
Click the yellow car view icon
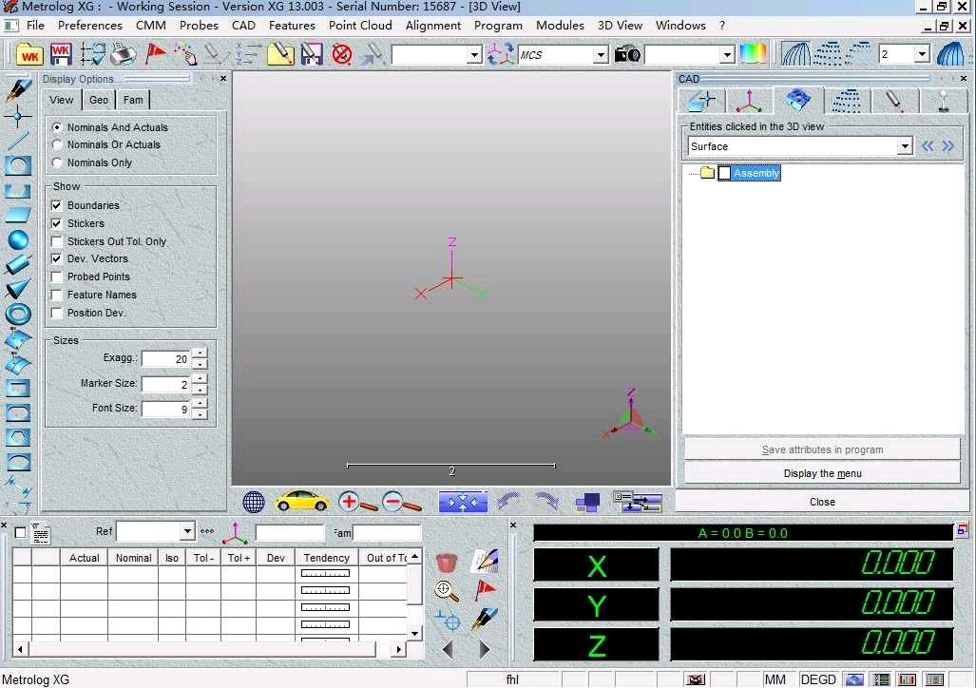point(302,501)
